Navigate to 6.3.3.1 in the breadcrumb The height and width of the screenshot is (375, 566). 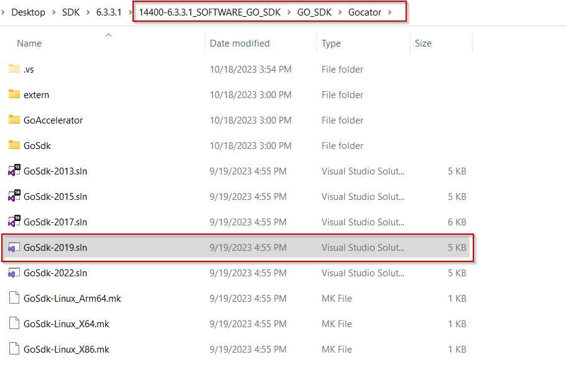pyautogui.click(x=109, y=11)
